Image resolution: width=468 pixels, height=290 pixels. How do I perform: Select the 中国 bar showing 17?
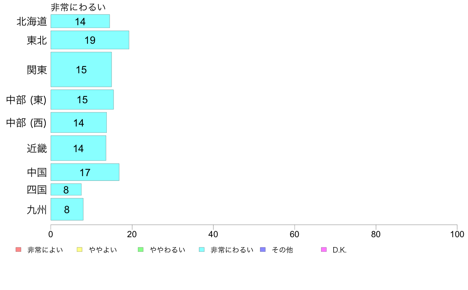coord(85,172)
